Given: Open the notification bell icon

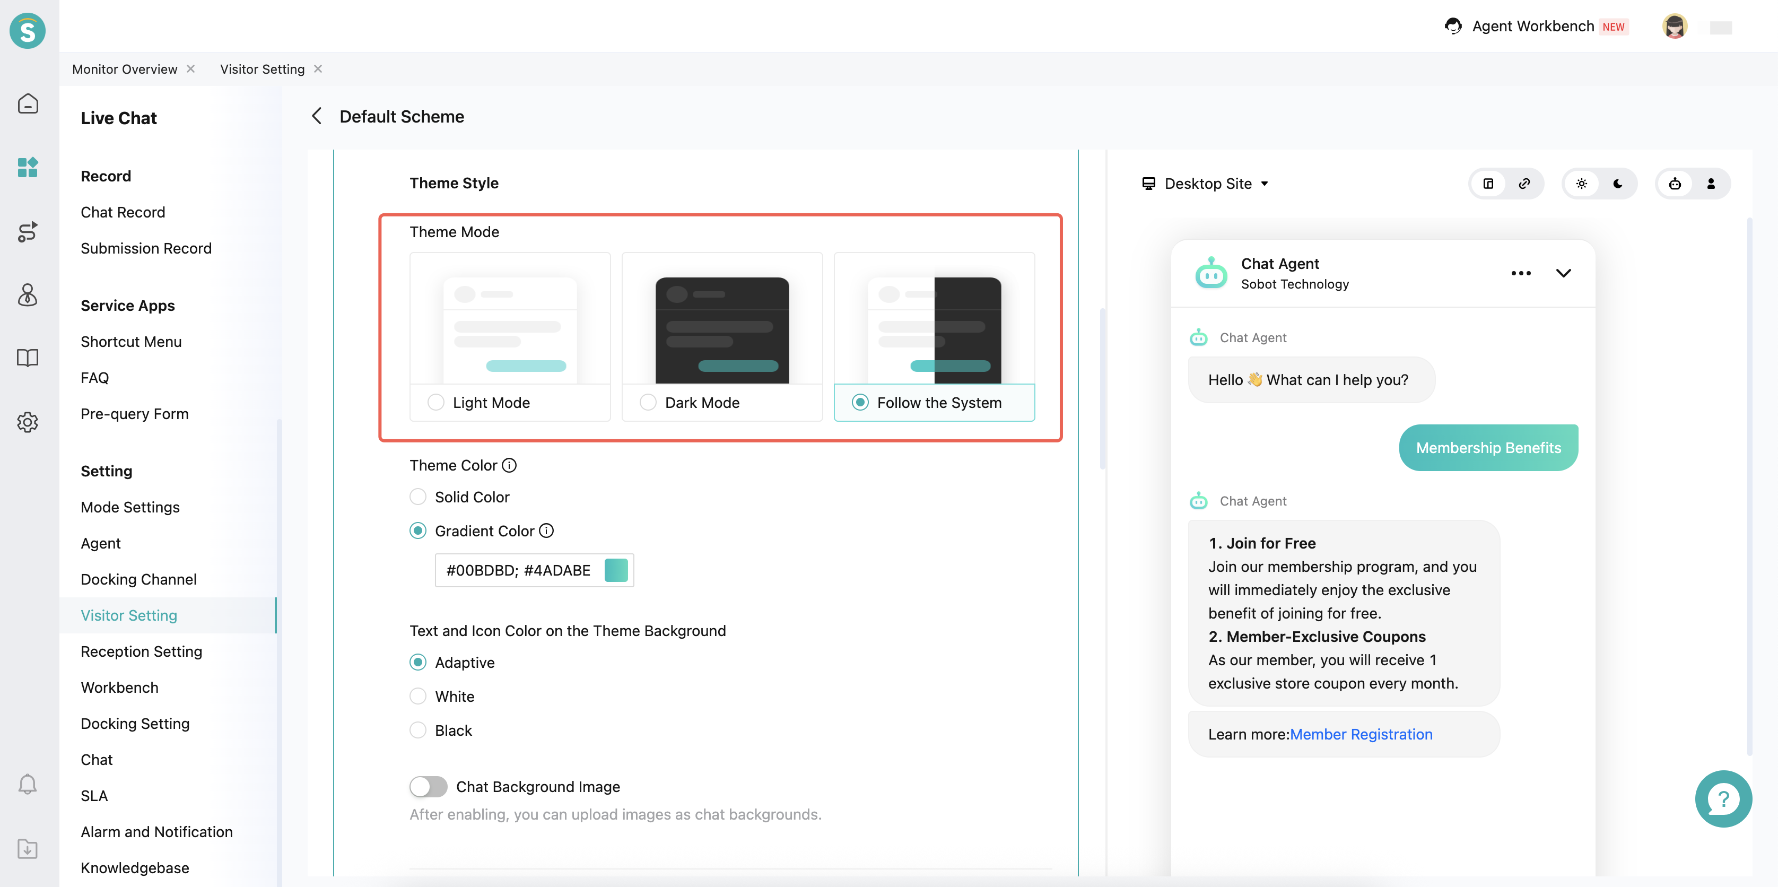Looking at the screenshot, I should coord(28,784).
